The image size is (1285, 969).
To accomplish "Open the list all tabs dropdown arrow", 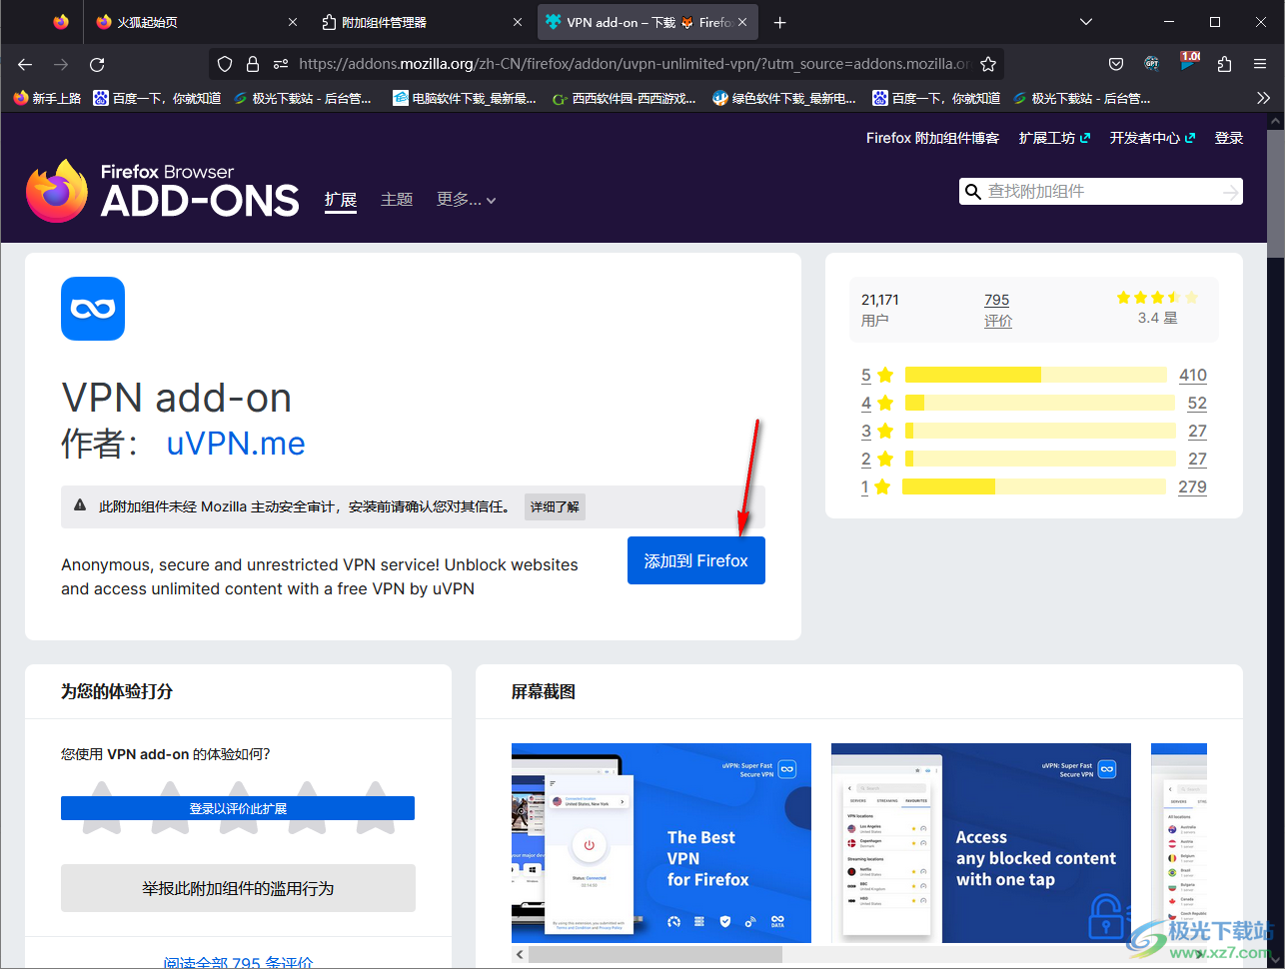I will [x=1086, y=22].
